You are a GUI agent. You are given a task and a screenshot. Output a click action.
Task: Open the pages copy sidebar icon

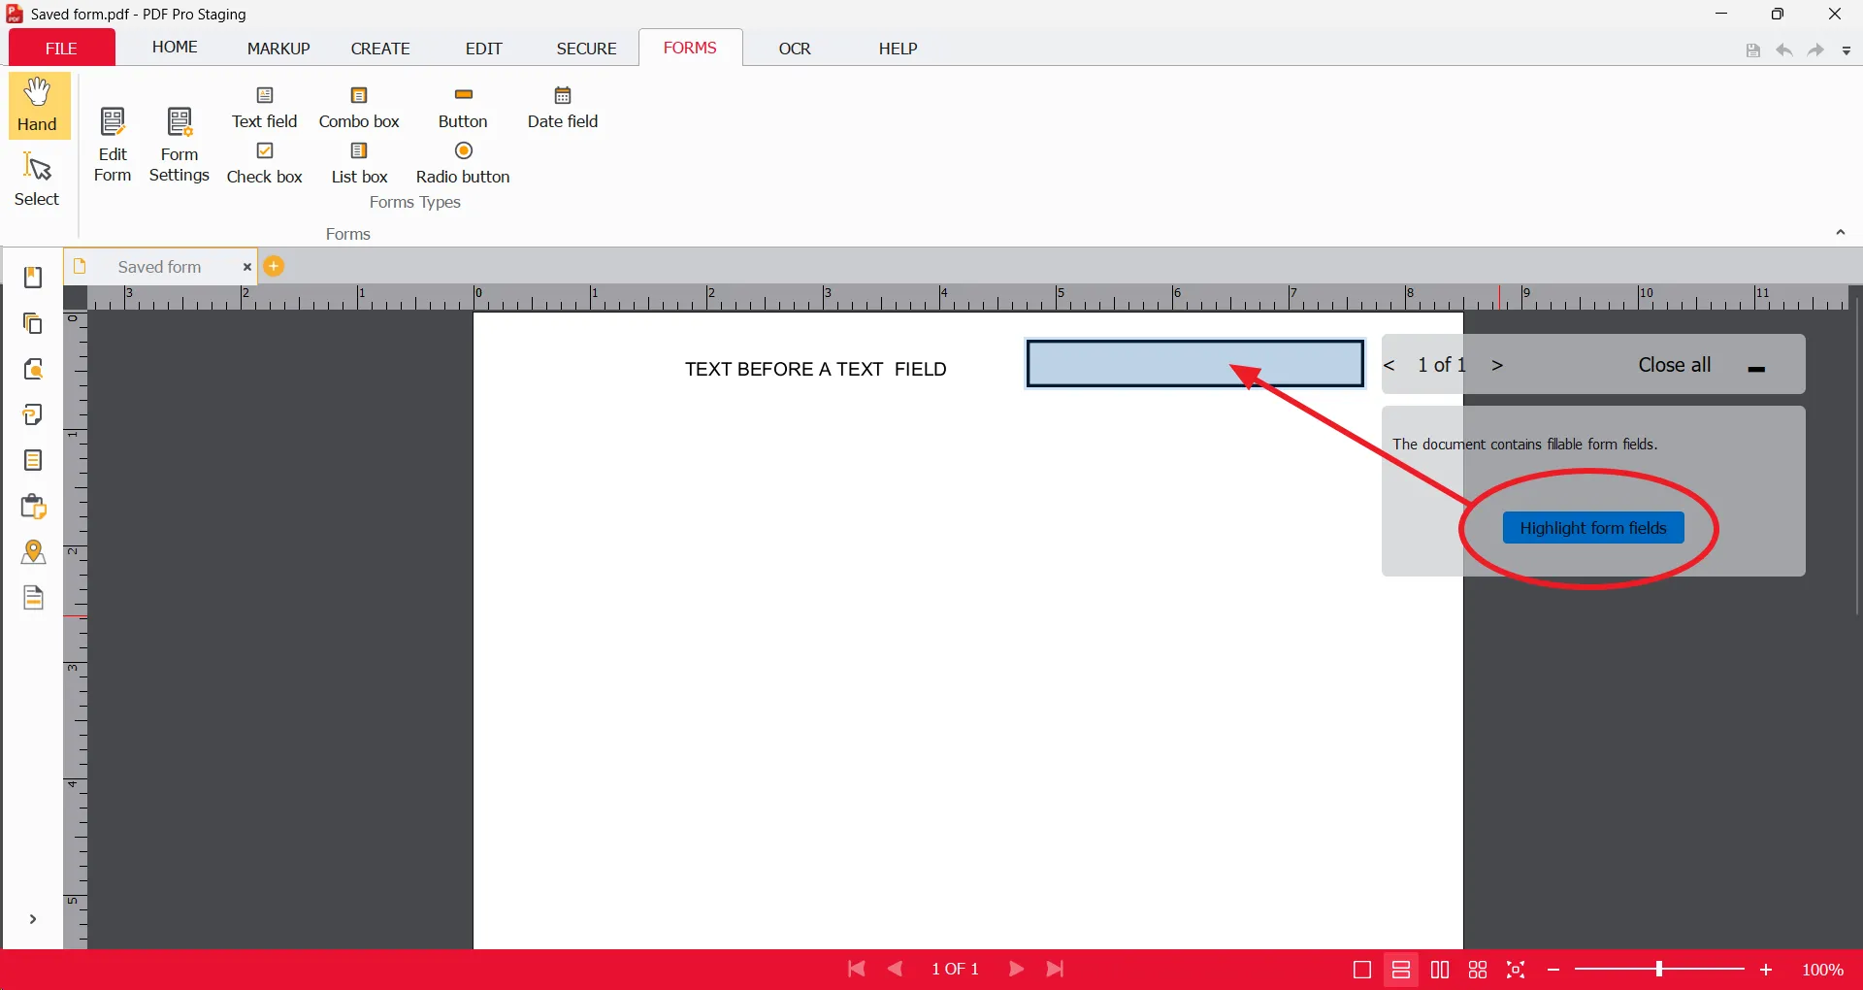[x=33, y=323]
